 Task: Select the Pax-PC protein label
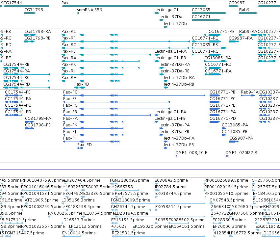[x=70, y=92]
